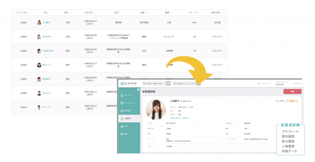
Task: Click 上田敏子's large profile photo
Action: coord(156,109)
